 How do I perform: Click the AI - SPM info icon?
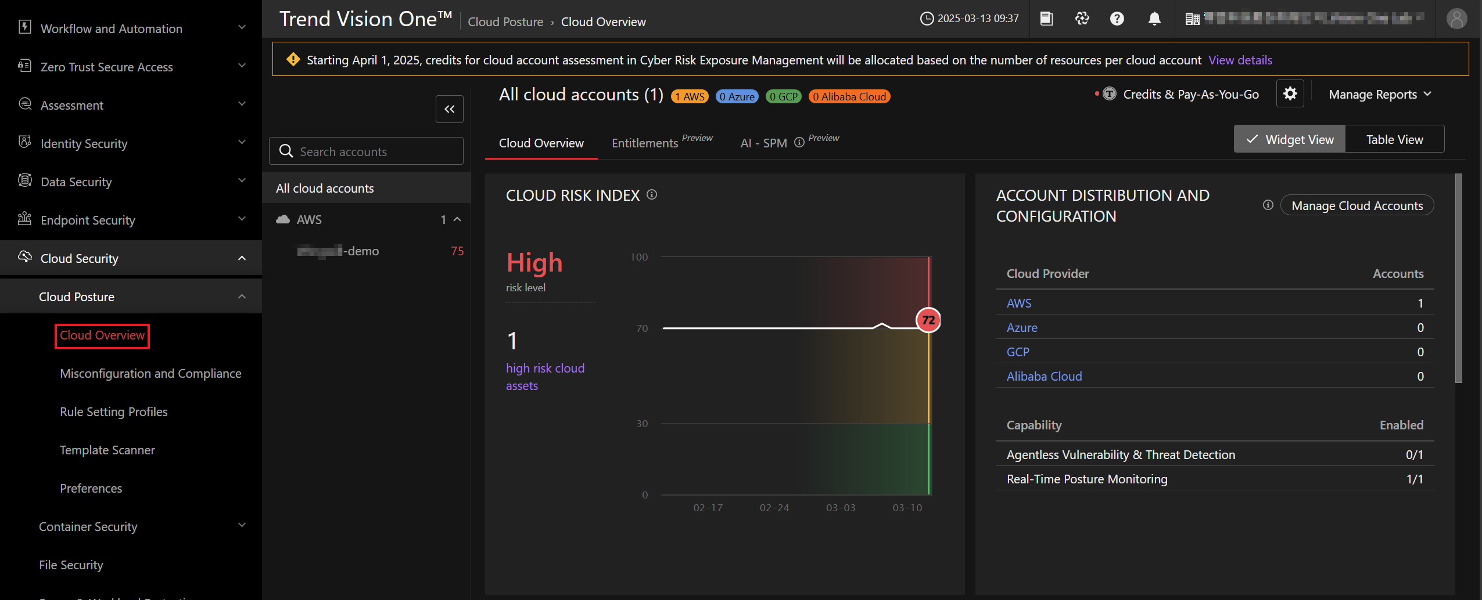click(799, 143)
